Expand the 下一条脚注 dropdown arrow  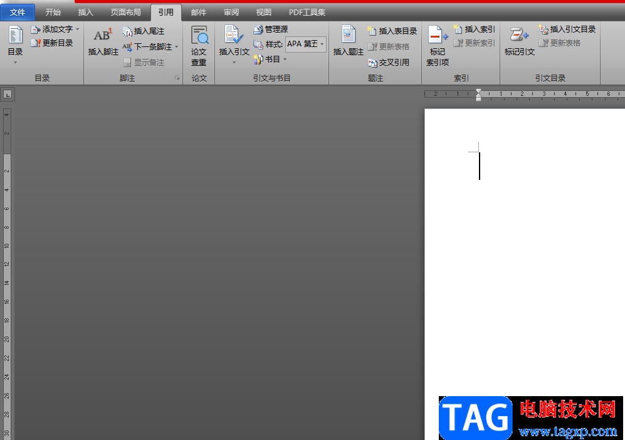(176, 46)
